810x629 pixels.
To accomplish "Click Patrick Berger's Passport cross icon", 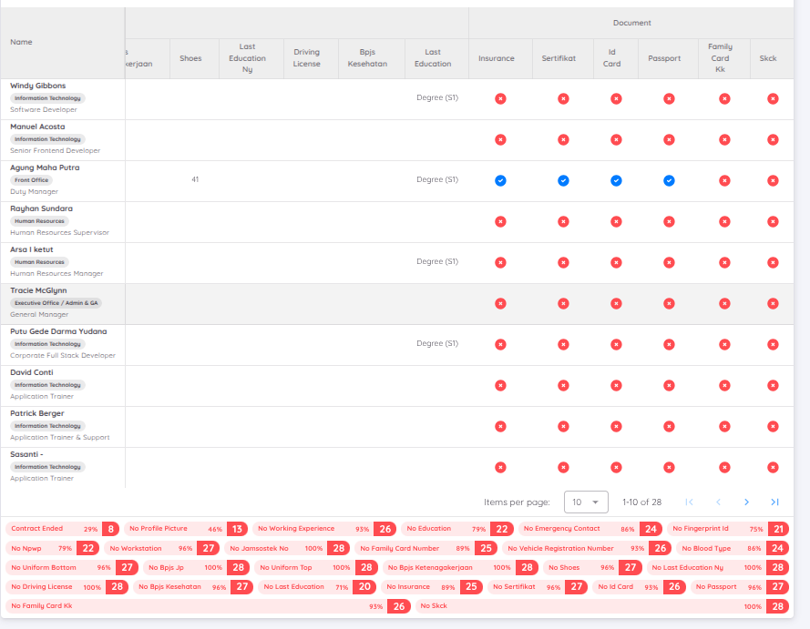I will click(x=669, y=426).
